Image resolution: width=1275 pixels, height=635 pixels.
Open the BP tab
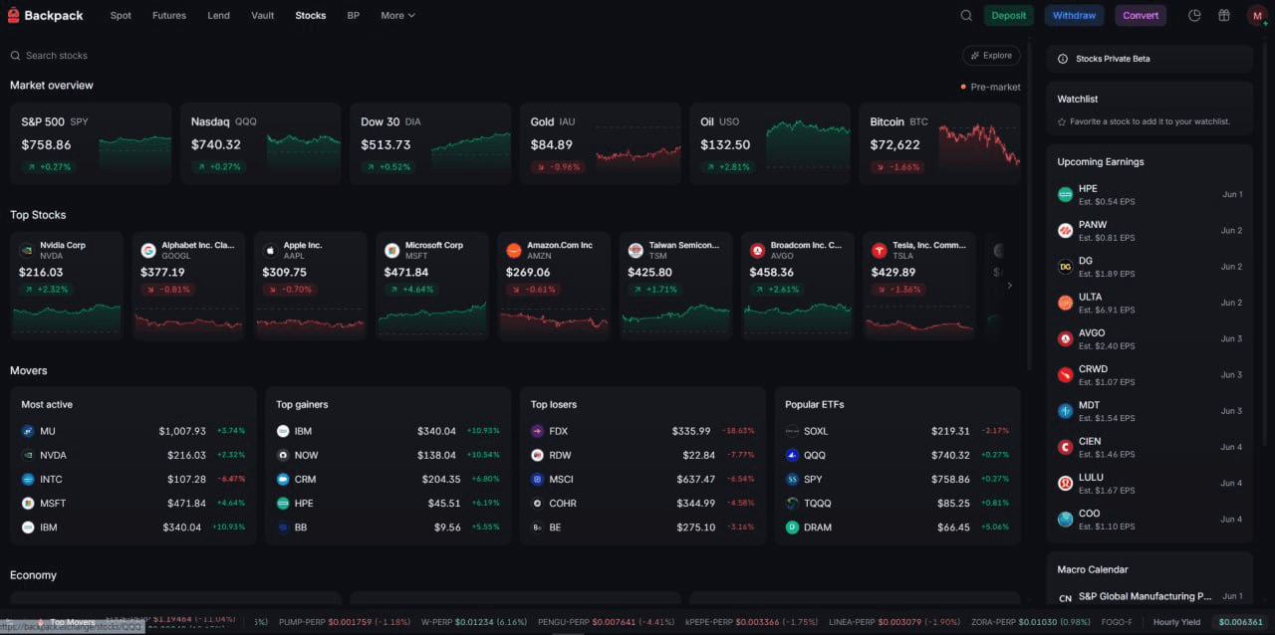tap(354, 15)
